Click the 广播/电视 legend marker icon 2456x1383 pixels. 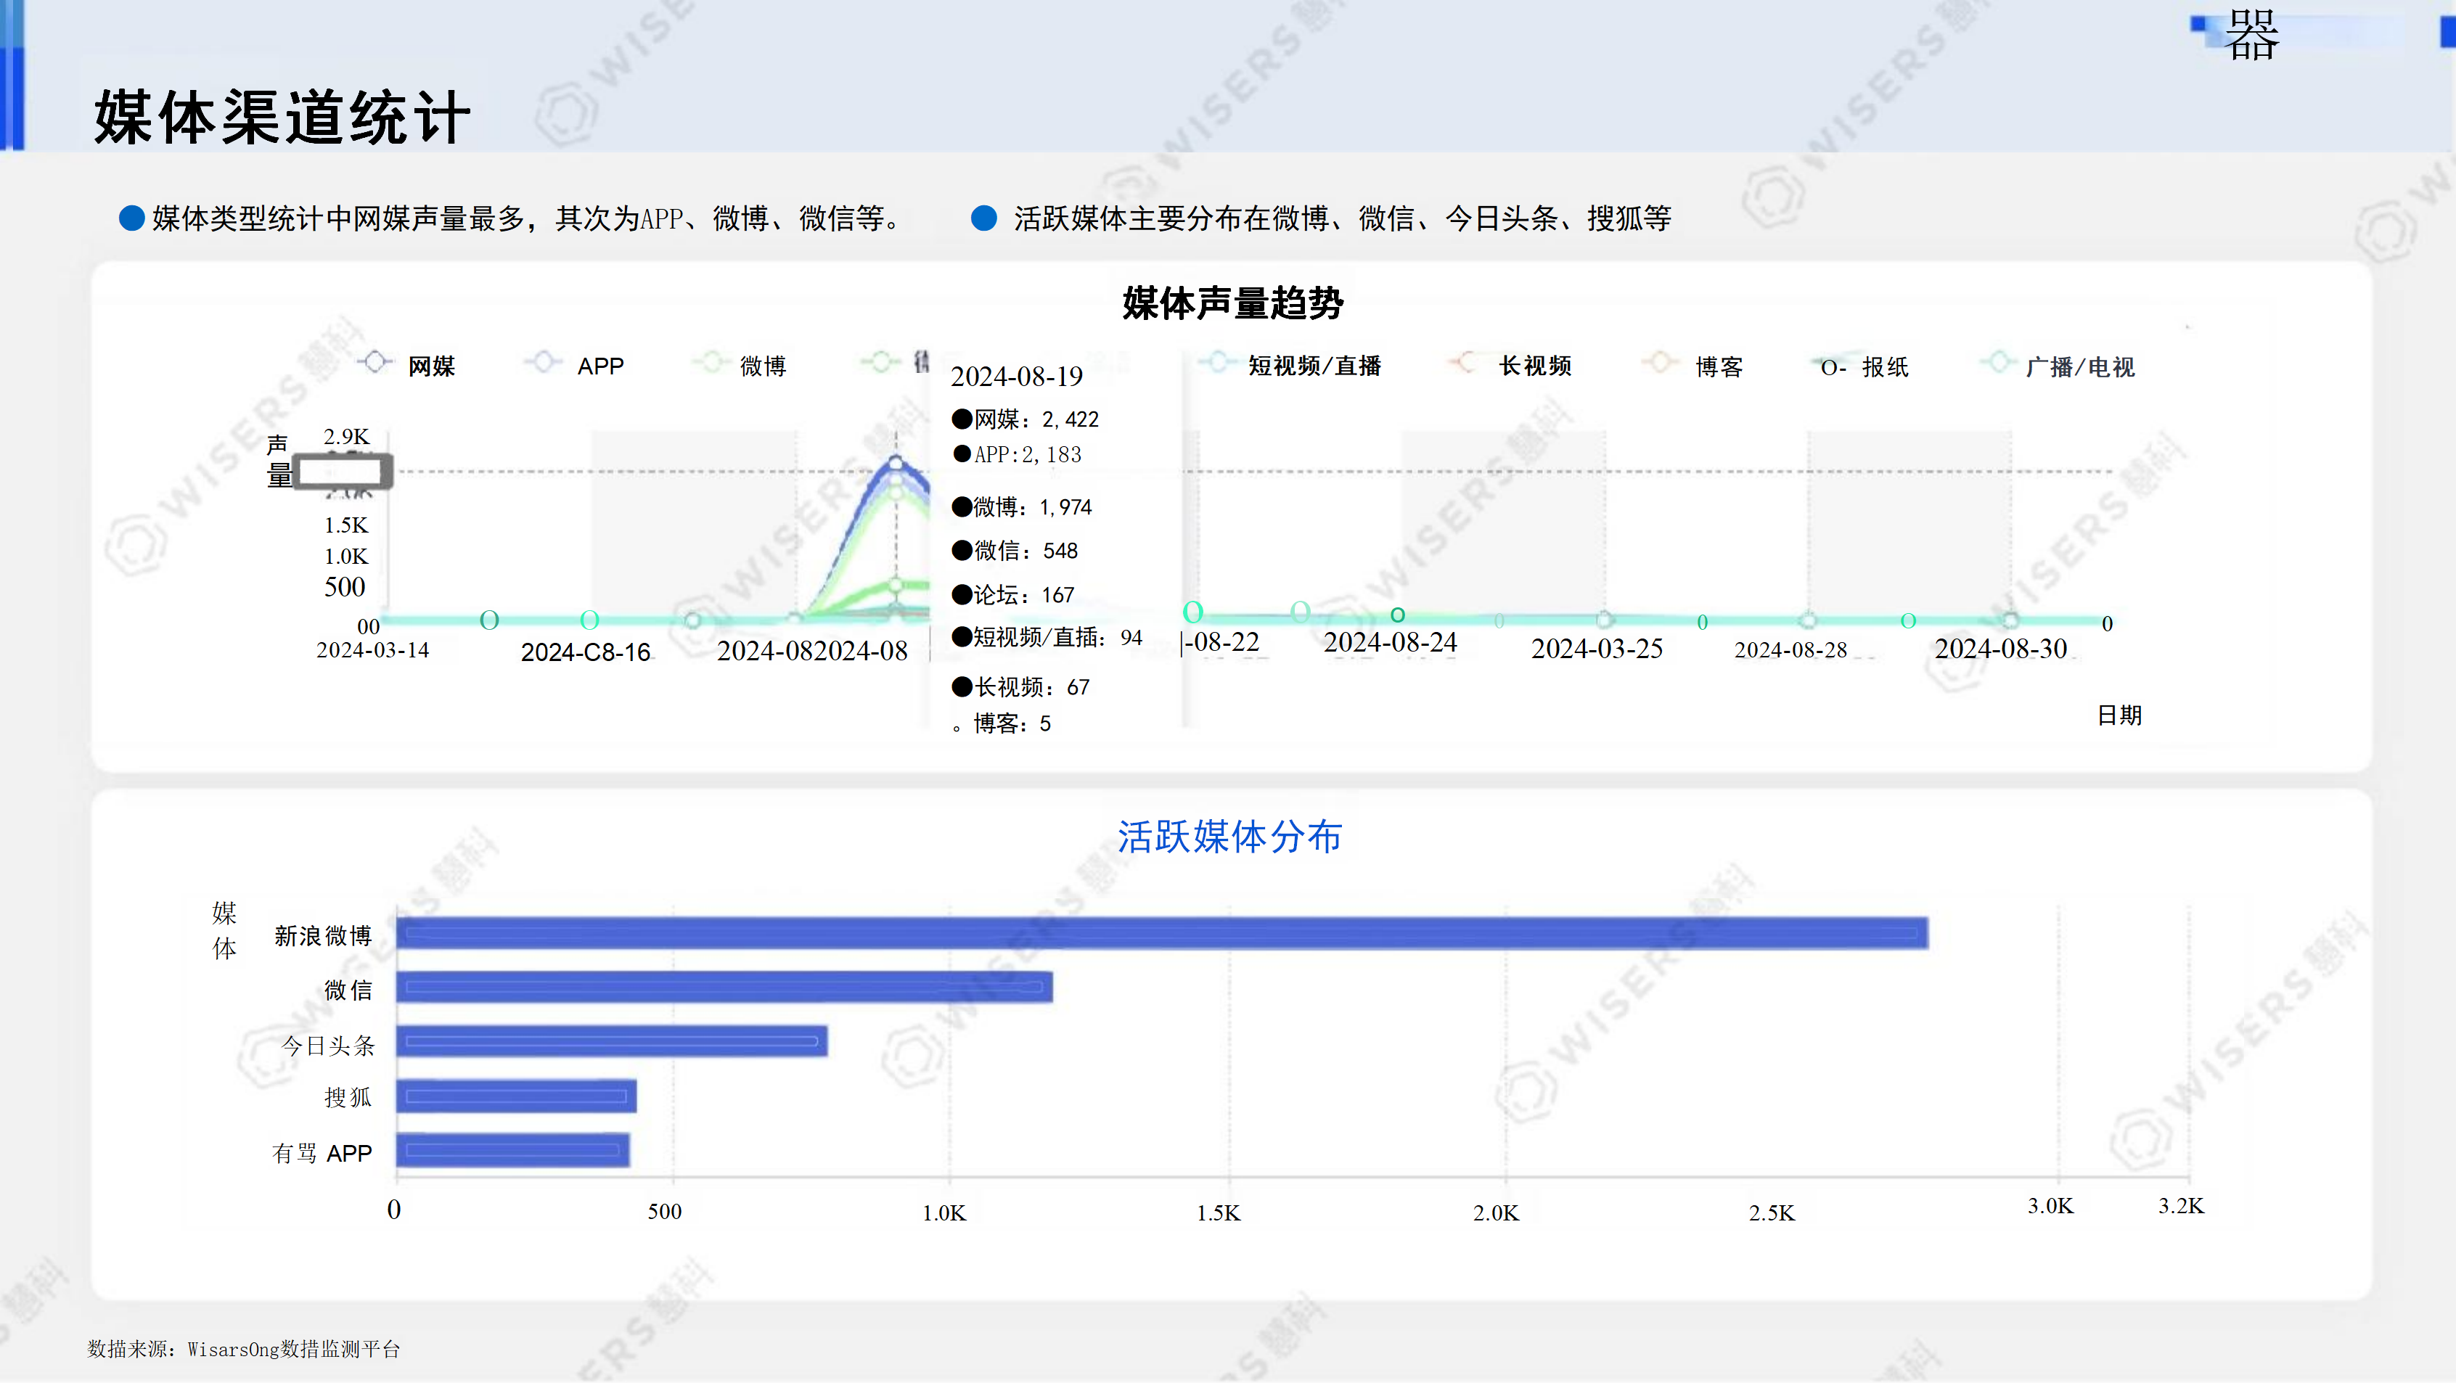pyautogui.click(x=1998, y=362)
